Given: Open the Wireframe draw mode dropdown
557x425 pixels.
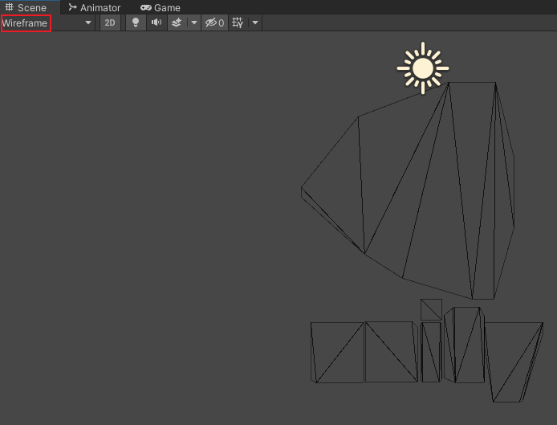Looking at the screenshot, I should [x=47, y=23].
